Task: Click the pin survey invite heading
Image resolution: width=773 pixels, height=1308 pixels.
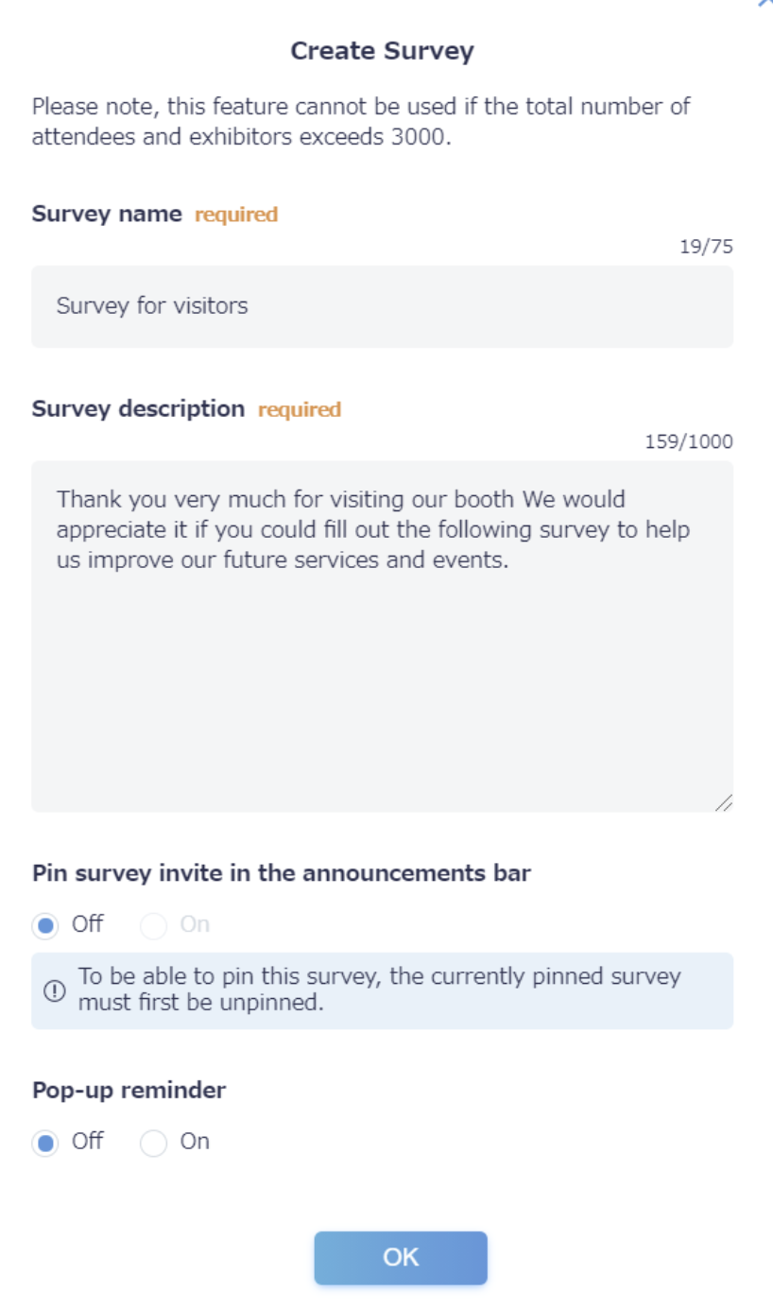Action: pos(282,872)
